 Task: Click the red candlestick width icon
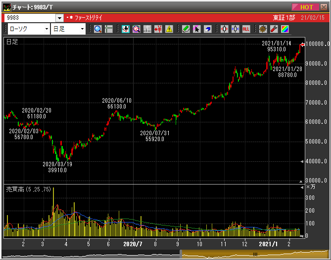coord(224,29)
